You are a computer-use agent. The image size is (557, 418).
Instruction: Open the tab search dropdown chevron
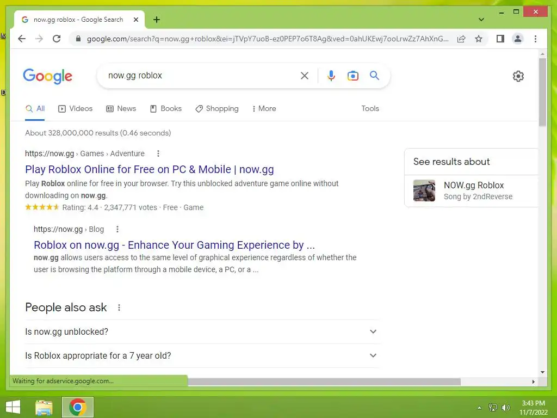481,20
